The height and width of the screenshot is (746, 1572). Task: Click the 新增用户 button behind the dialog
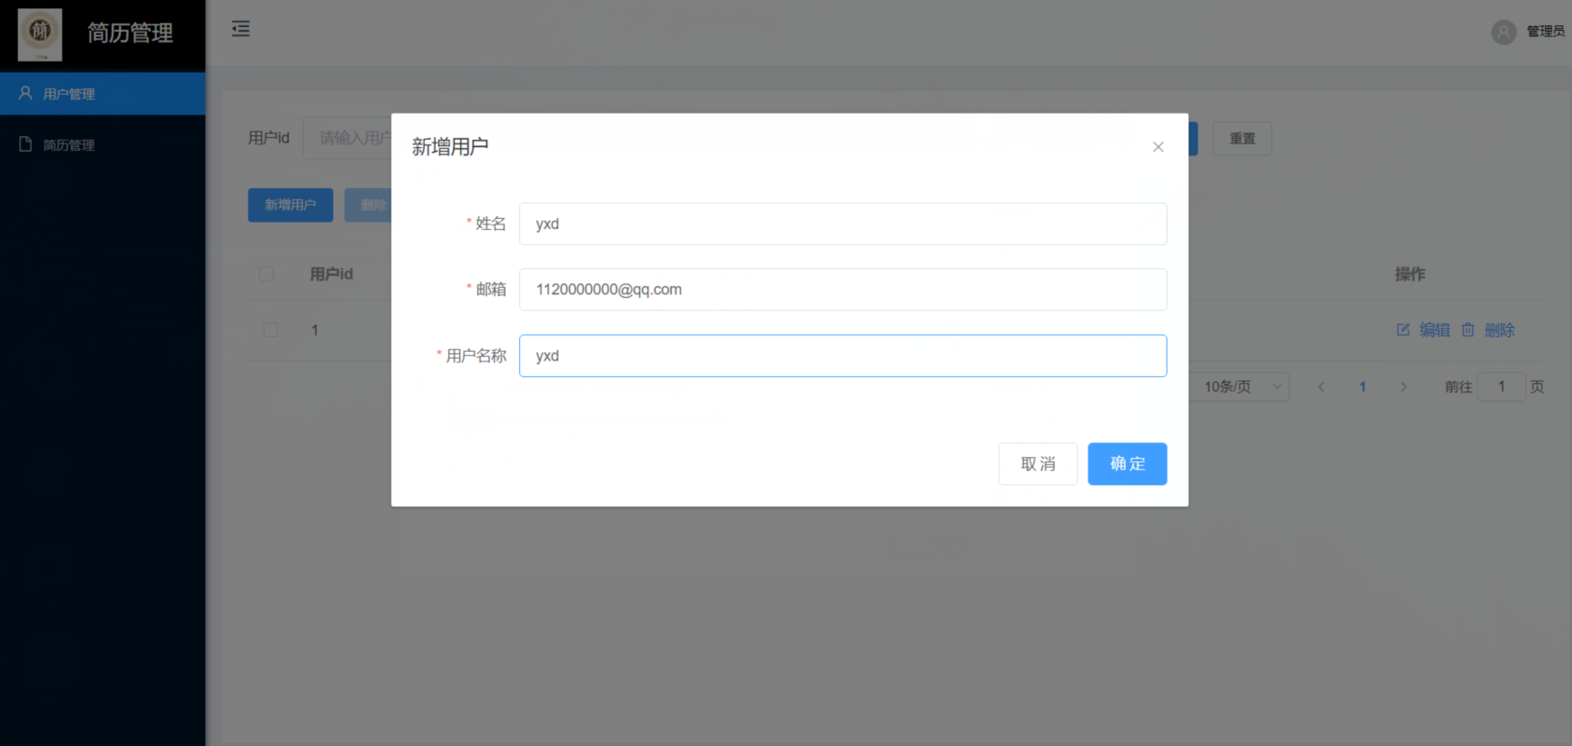(x=291, y=205)
